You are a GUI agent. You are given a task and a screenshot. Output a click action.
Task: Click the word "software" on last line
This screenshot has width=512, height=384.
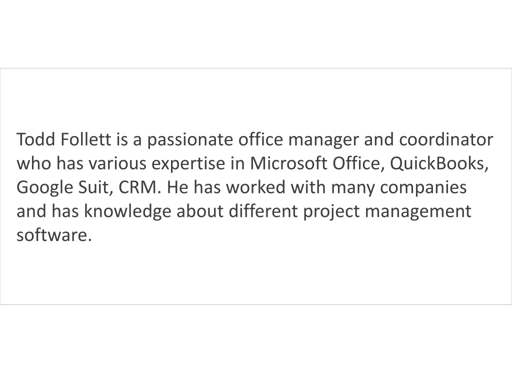(52, 235)
